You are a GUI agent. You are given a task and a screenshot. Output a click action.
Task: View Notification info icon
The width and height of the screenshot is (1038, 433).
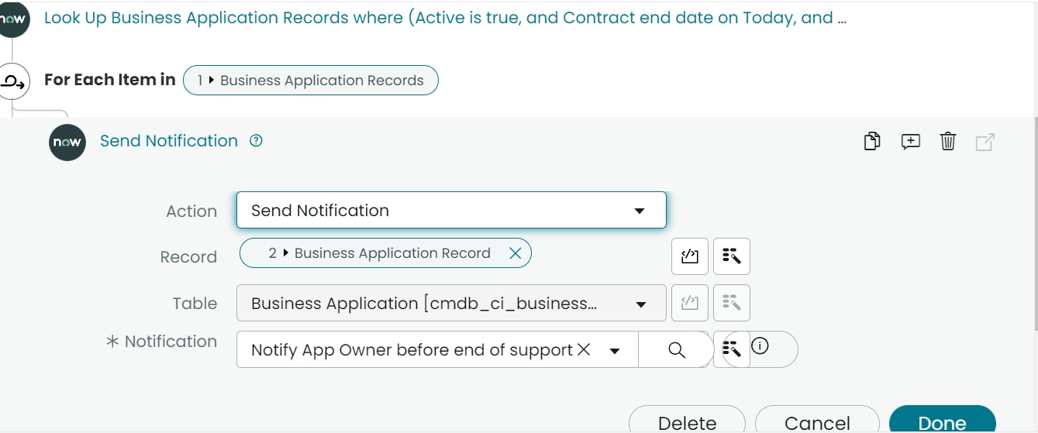pyautogui.click(x=760, y=346)
